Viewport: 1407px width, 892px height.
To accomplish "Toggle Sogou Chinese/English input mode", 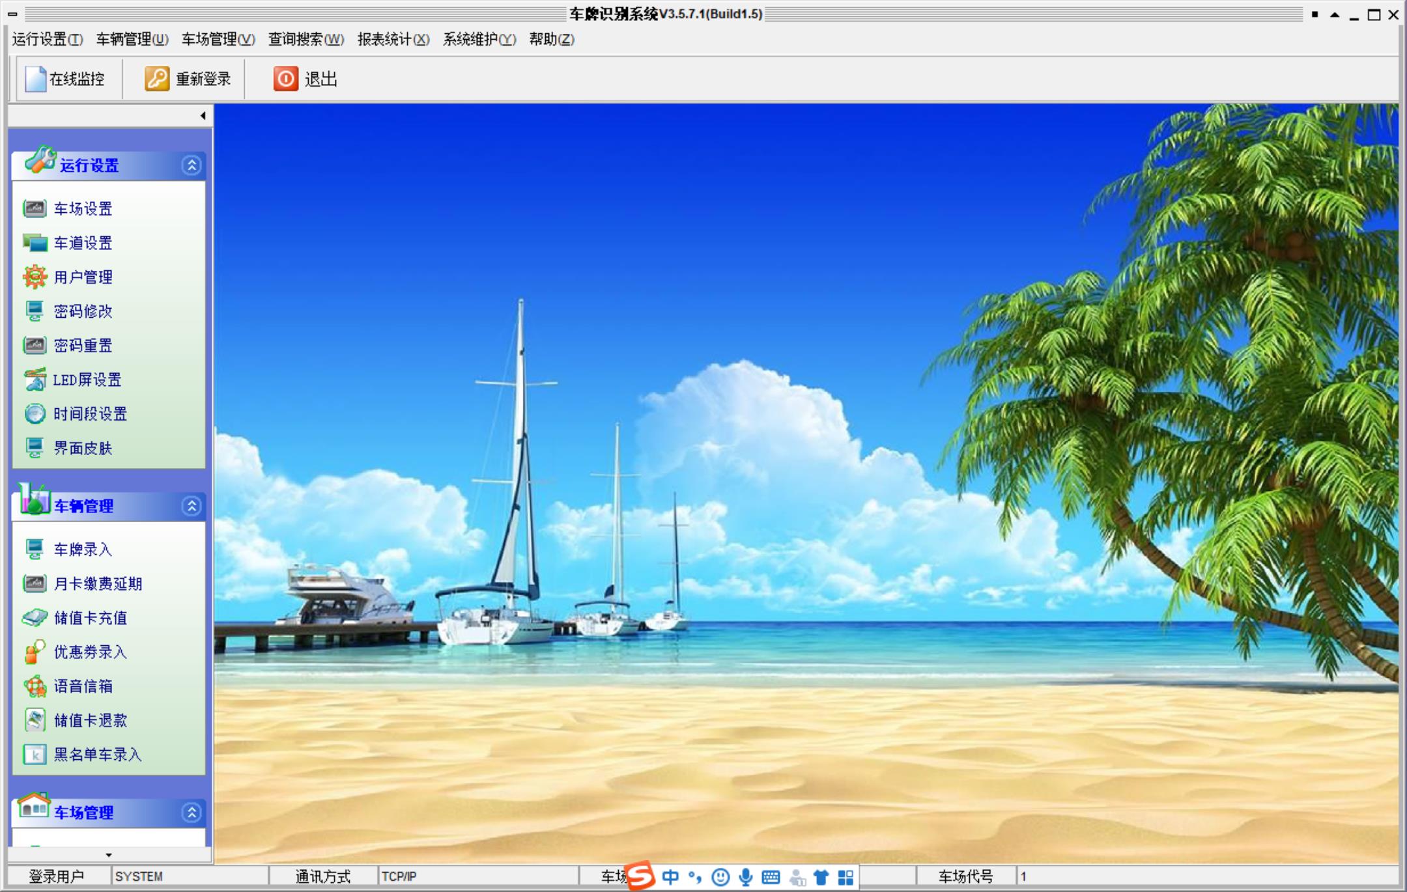I will click(x=670, y=877).
